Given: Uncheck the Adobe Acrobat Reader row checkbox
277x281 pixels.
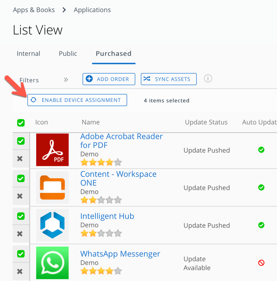Looking at the screenshot, I should [21, 141].
